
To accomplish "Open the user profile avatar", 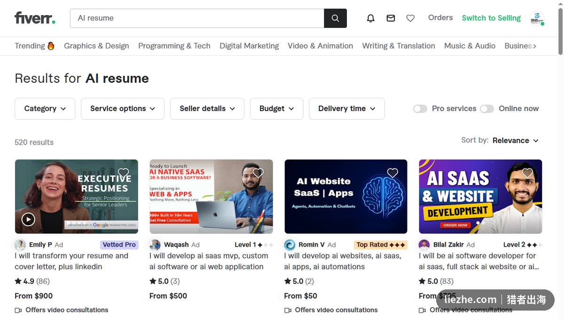I will tap(537, 18).
